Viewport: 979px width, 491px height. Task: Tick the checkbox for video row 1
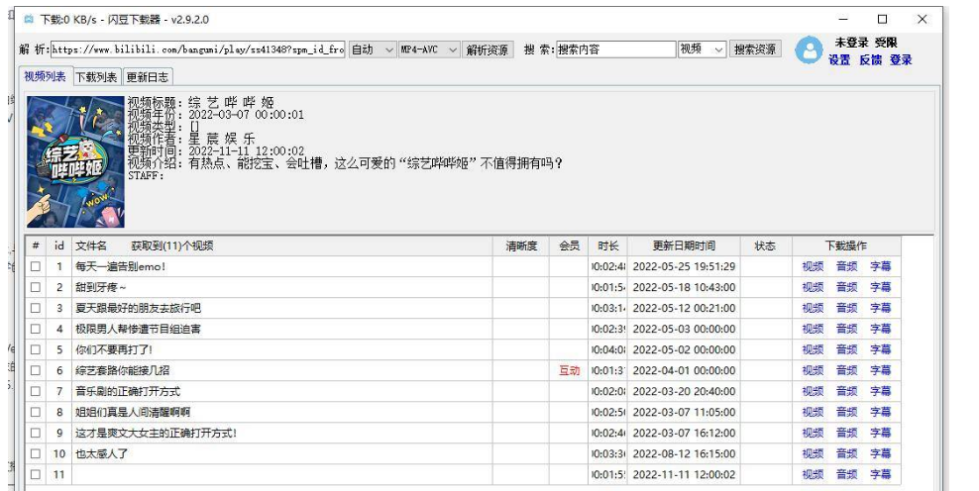[x=36, y=266]
